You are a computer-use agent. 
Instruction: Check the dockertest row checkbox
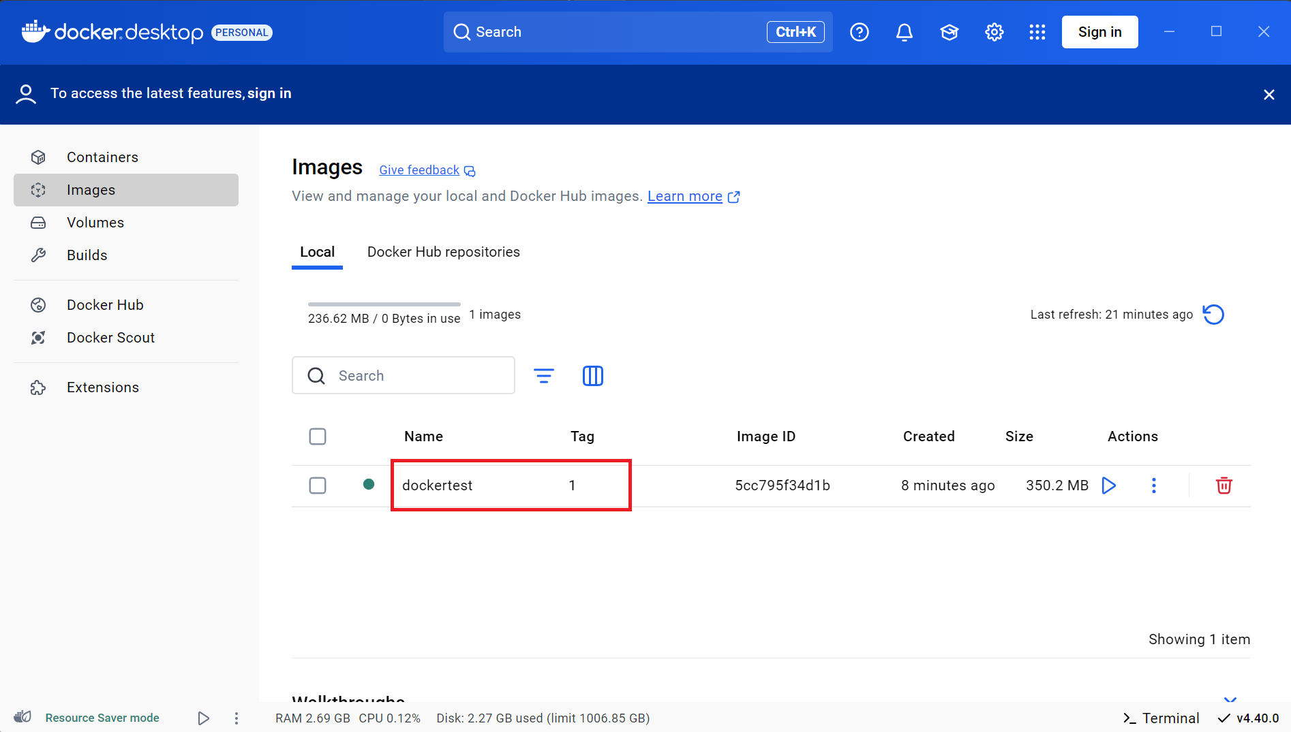pos(318,486)
